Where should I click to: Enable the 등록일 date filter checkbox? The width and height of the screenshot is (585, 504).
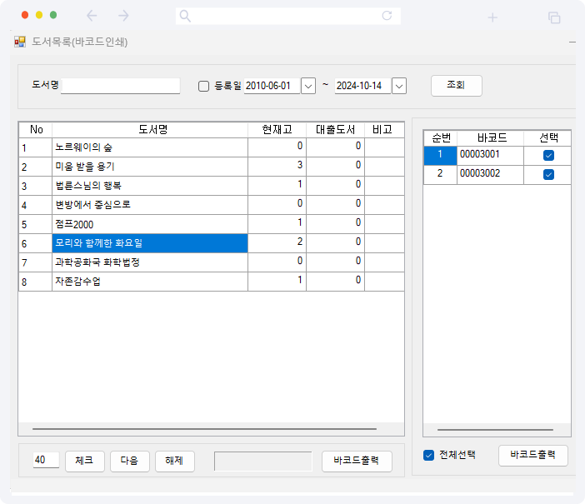click(x=203, y=86)
